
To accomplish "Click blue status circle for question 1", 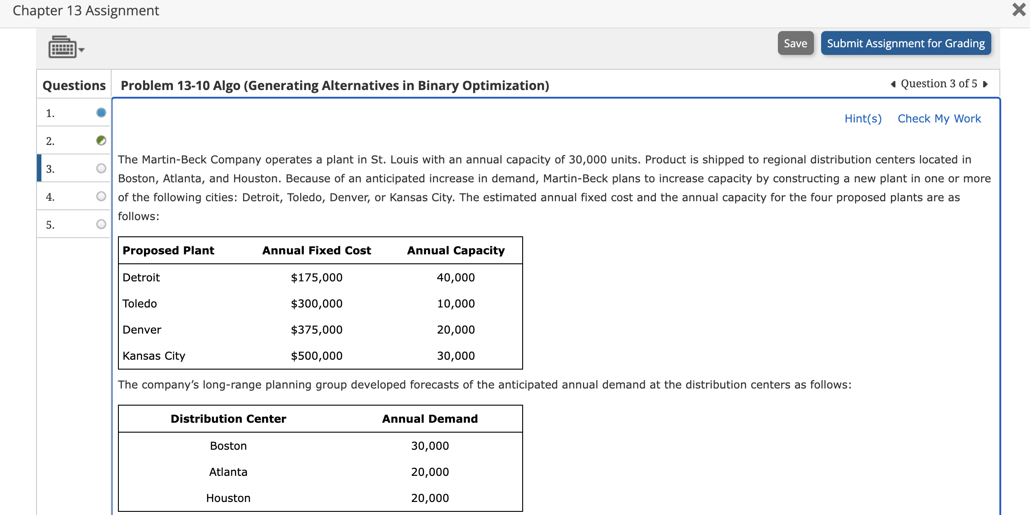I will (x=101, y=113).
